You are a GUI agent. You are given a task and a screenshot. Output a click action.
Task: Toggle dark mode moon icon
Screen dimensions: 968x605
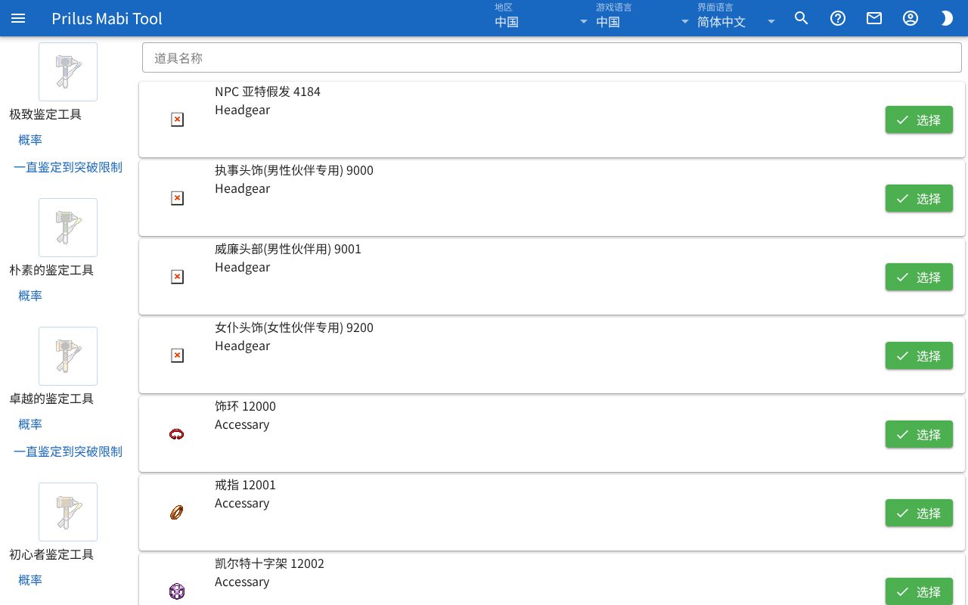947,18
